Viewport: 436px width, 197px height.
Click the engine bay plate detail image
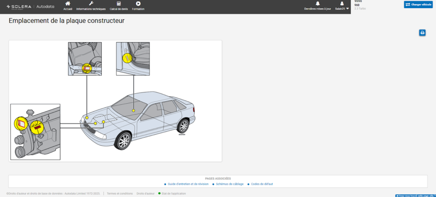(85, 59)
